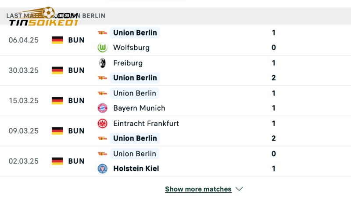Click German flag beside the 02.03.25 match
351x197 pixels.
(x=57, y=161)
